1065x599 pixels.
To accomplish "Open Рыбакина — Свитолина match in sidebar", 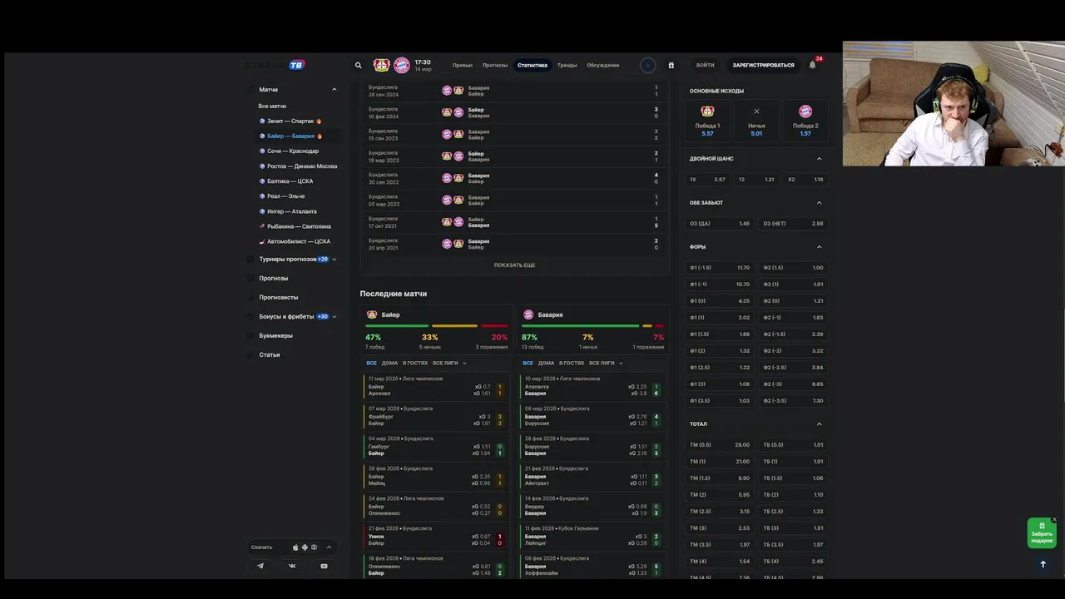I will tap(298, 225).
